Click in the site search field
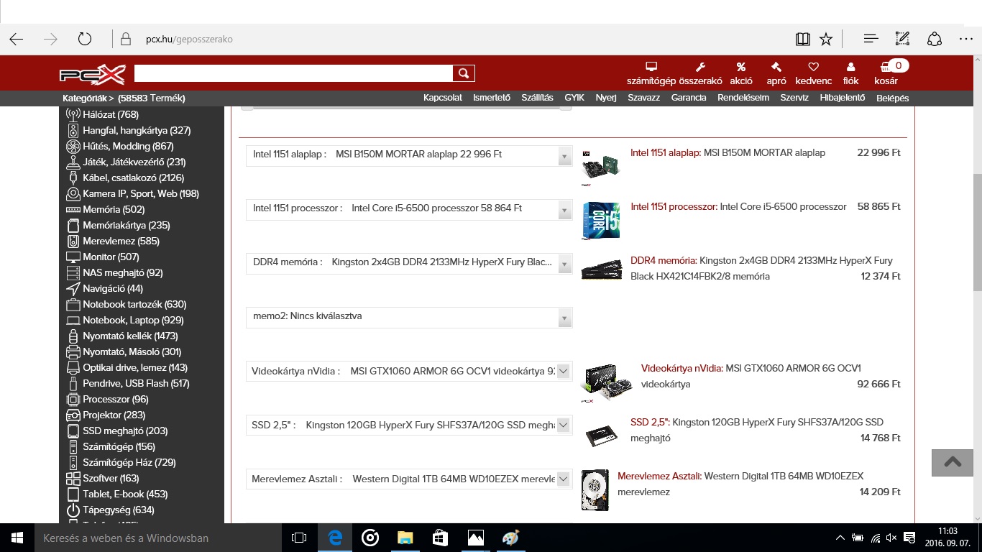This screenshot has height=552, width=982. [x=293, y=73]
